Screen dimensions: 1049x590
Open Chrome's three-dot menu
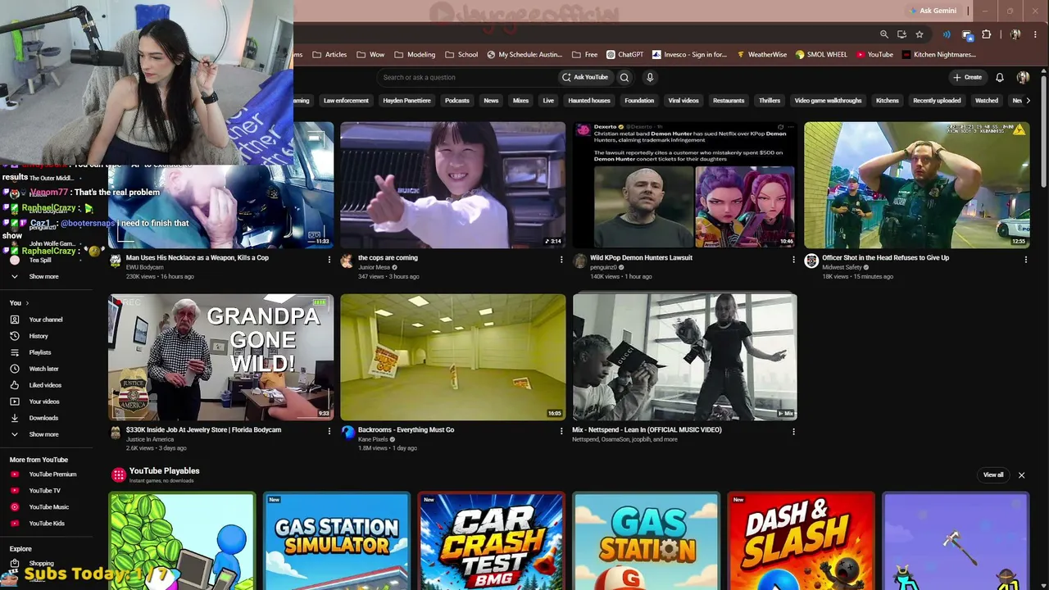point(1037,34)
